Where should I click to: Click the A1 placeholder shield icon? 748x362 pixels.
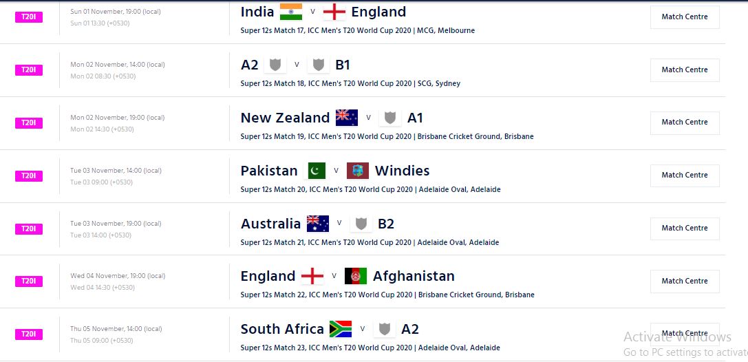pos(390,118)
